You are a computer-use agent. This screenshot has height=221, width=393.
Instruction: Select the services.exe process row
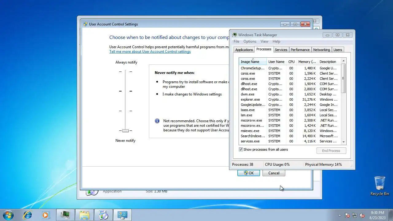click(290, 141)
